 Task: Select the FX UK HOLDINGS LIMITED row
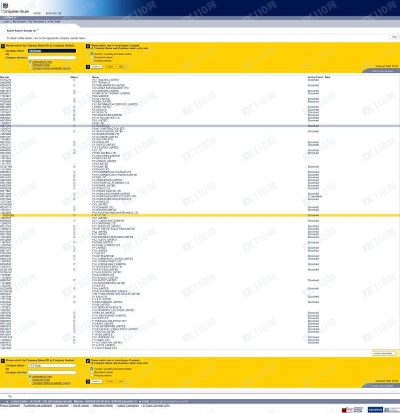tap(200, 131)
